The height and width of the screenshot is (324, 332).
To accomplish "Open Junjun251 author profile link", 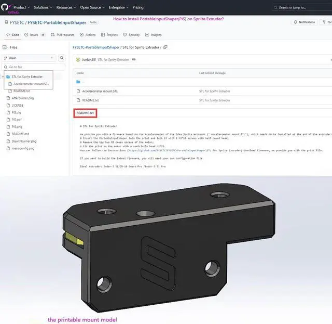I will tap(89, 60).
